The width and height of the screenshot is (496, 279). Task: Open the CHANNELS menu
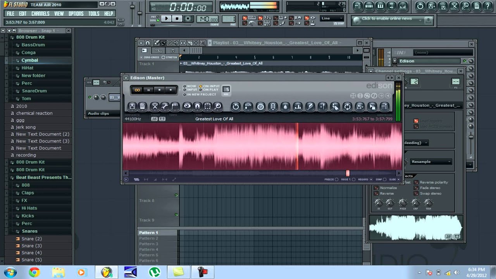(40, 14)
